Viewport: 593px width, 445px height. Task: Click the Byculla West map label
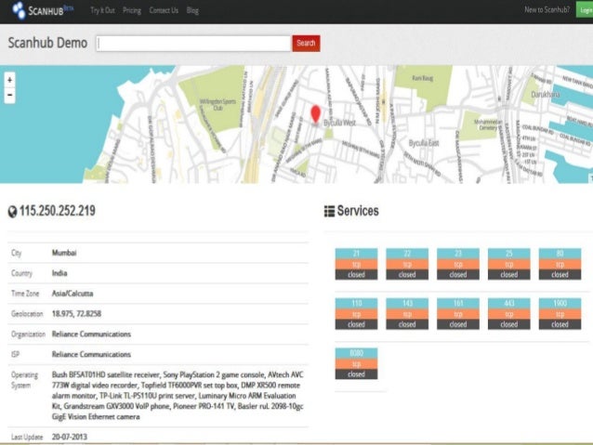339,123
